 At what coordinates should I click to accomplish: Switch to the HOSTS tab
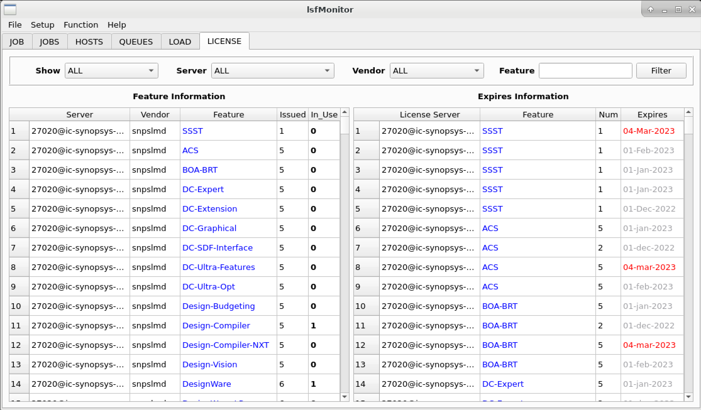89,41
